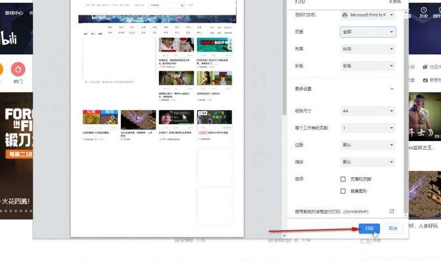Click the external-link icon beside system dialog
This screenshot has width=441, height=261.
[392, 211]
